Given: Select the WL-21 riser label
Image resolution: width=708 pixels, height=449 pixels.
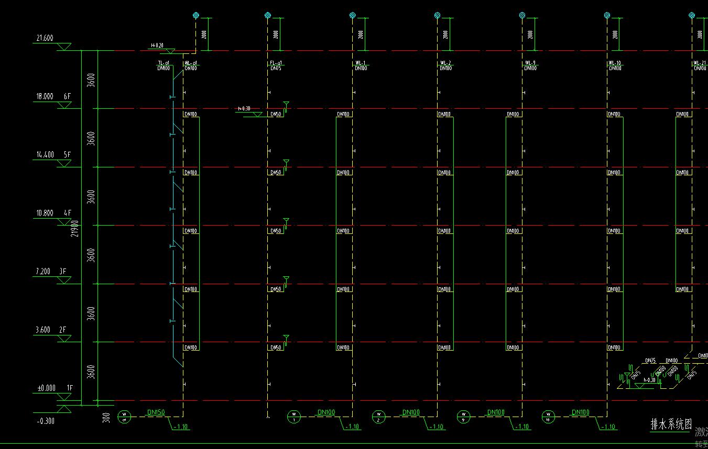Looking at the screenshot, I should tap(700, 63).
